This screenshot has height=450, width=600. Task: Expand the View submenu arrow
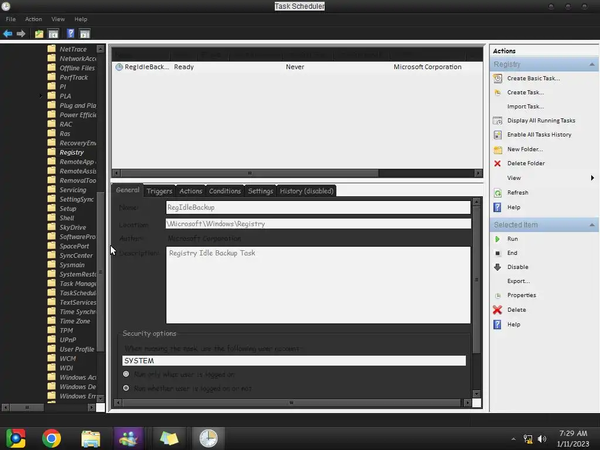point(592,178)
